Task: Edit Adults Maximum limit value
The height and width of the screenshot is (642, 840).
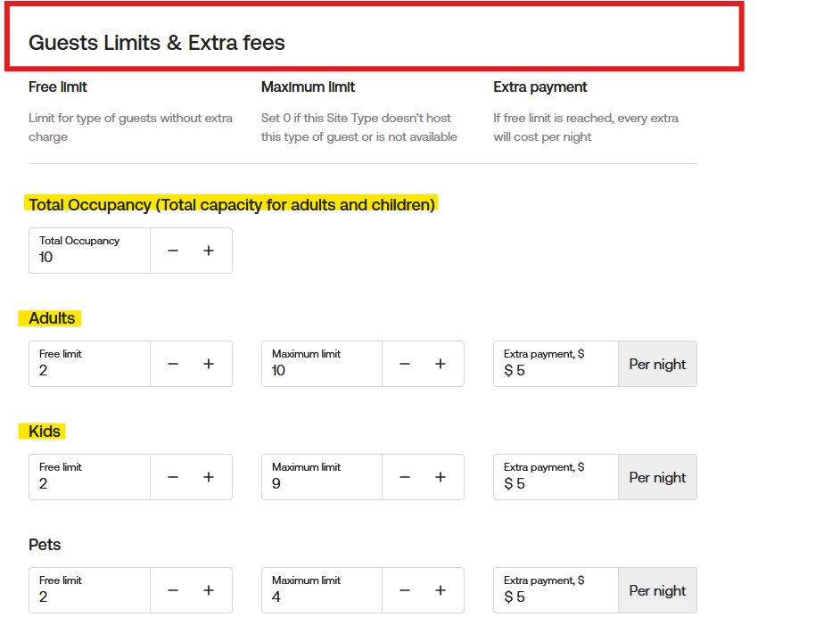Action: [x=321, y=364]
